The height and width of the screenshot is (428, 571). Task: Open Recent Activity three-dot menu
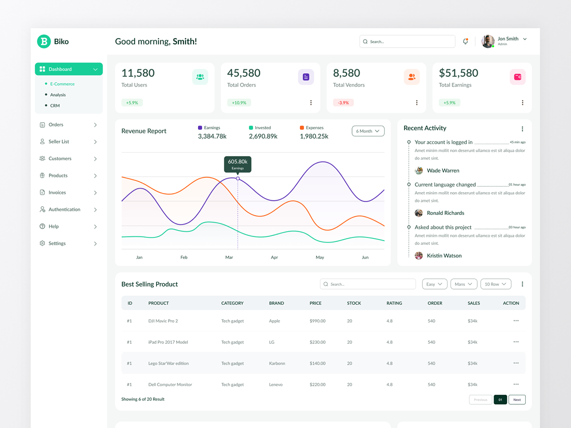[522, 129]
